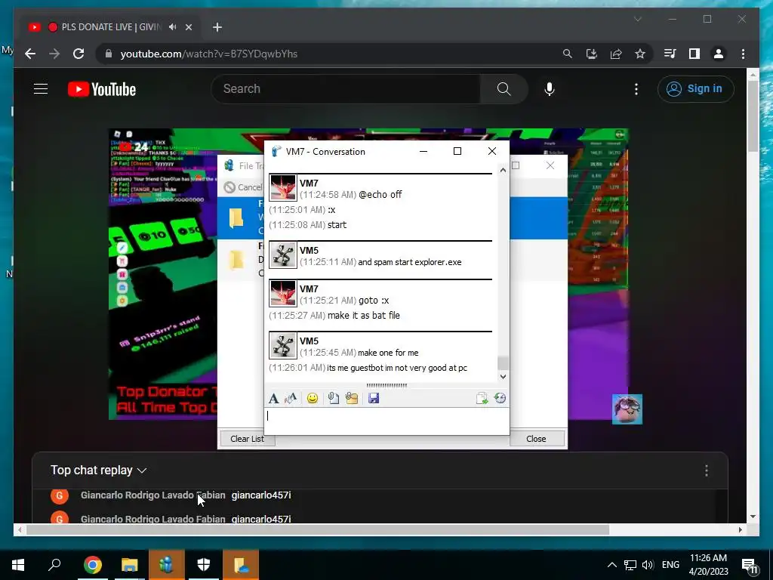Click channel watermark avatar on video

(627, 409)
